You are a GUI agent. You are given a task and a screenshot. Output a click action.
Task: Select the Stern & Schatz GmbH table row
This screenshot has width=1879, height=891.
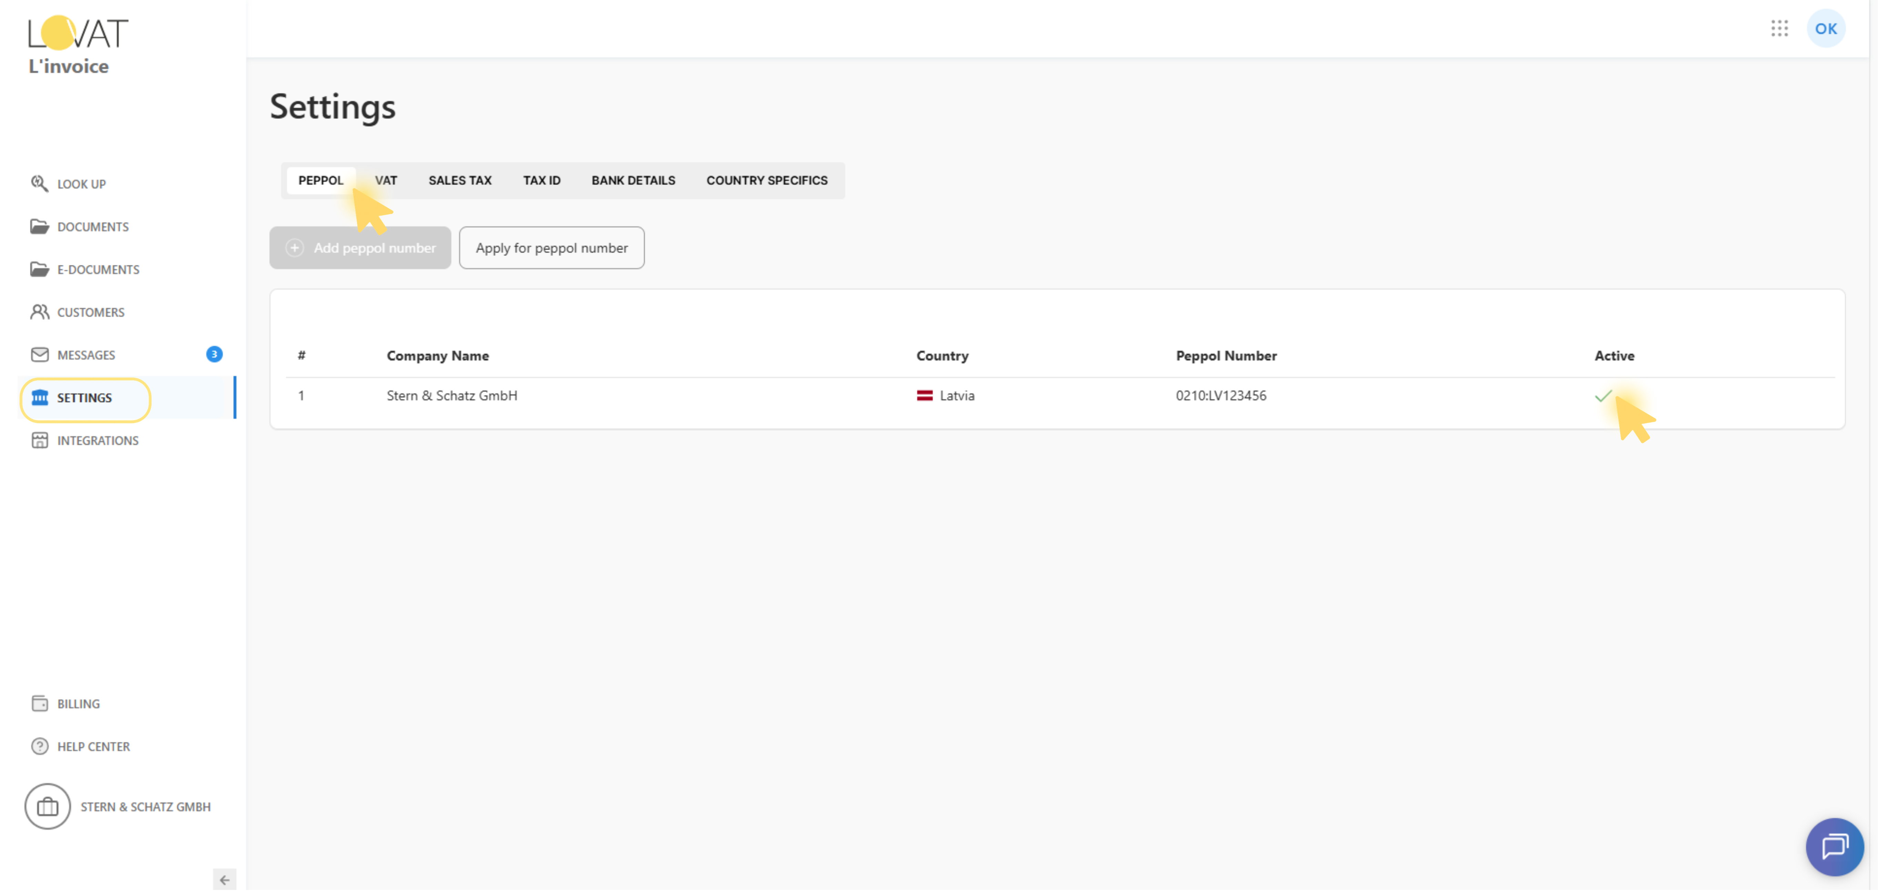451,396
